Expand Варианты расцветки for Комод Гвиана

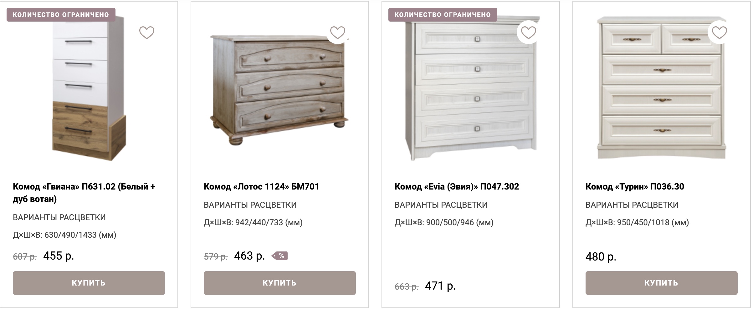coord(59,217)
